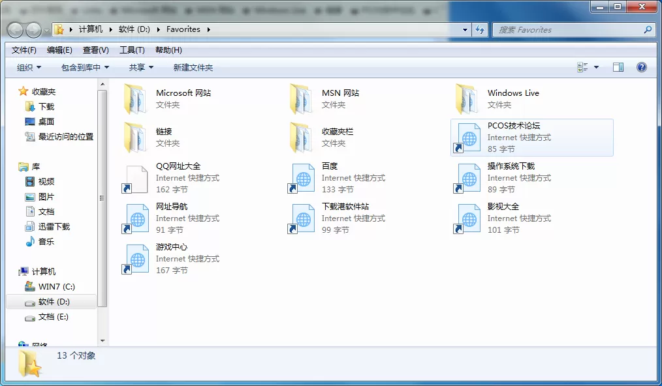Click 软件 (D:) in the address breadcrumb

[134, 29]
